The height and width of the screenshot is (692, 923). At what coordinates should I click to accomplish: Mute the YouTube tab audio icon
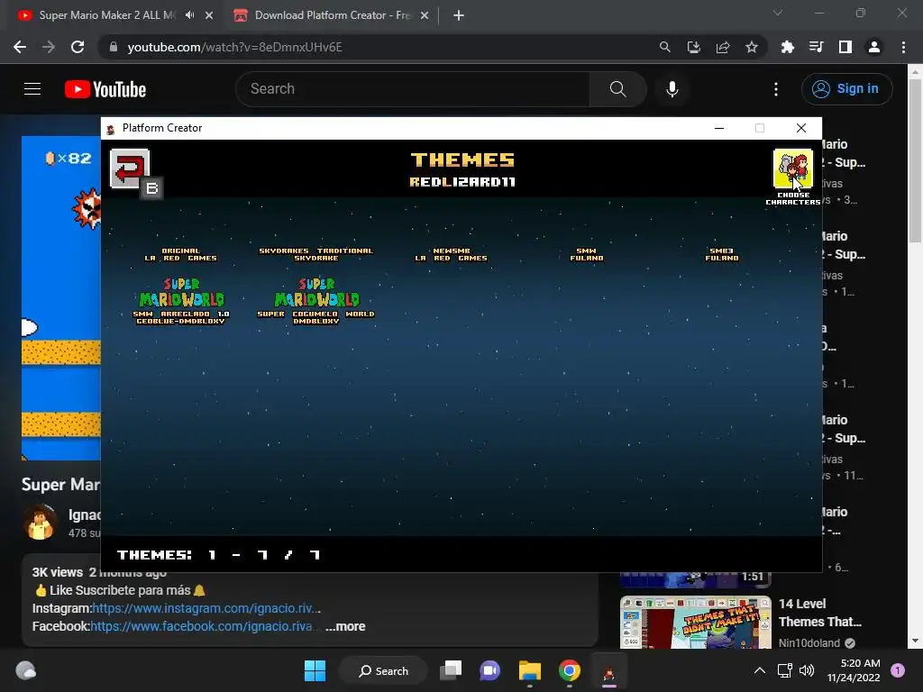tap(189, 15)
